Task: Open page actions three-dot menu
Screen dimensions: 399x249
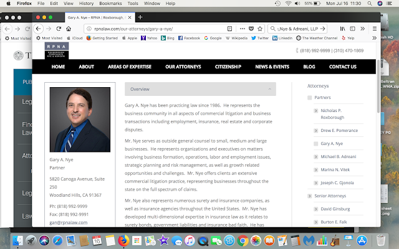Action: (243, 29)
